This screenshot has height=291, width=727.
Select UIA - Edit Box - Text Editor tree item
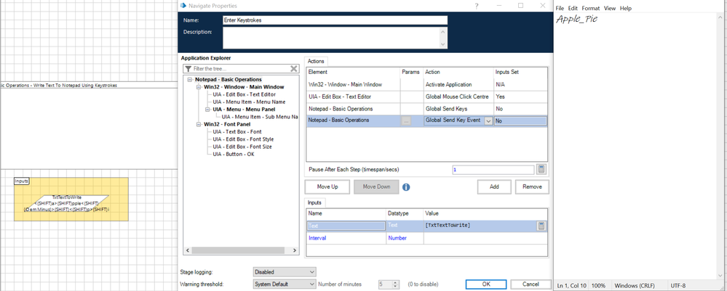[243, 94]
